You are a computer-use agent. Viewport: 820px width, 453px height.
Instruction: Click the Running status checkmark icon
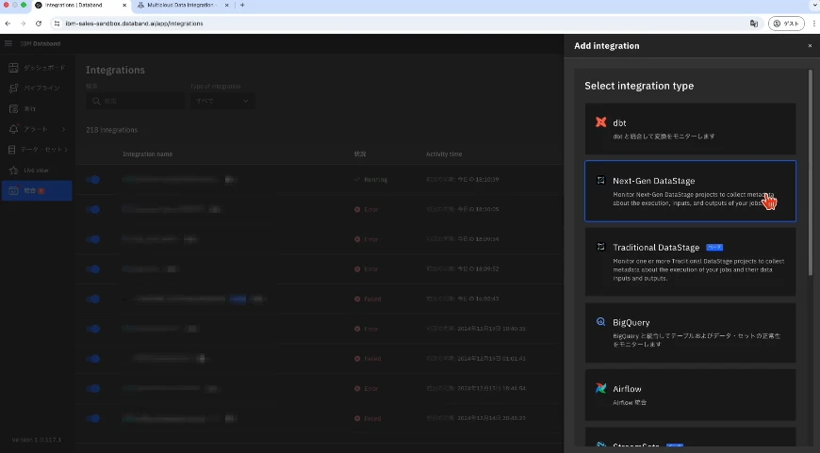[x=357, y=179]
